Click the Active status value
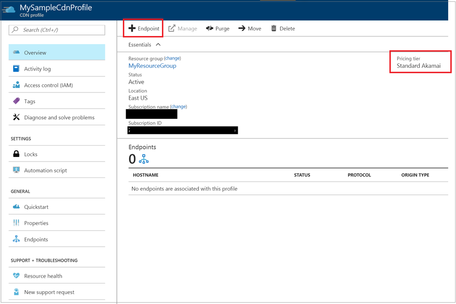Image resolution: width=456 pixels, height=304 pixels. pos(136,82)
